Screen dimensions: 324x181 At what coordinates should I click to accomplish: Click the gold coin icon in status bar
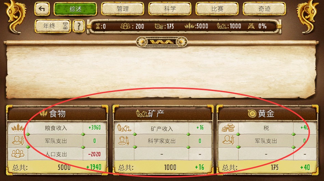pyautogui.click(x=159, y=26)
